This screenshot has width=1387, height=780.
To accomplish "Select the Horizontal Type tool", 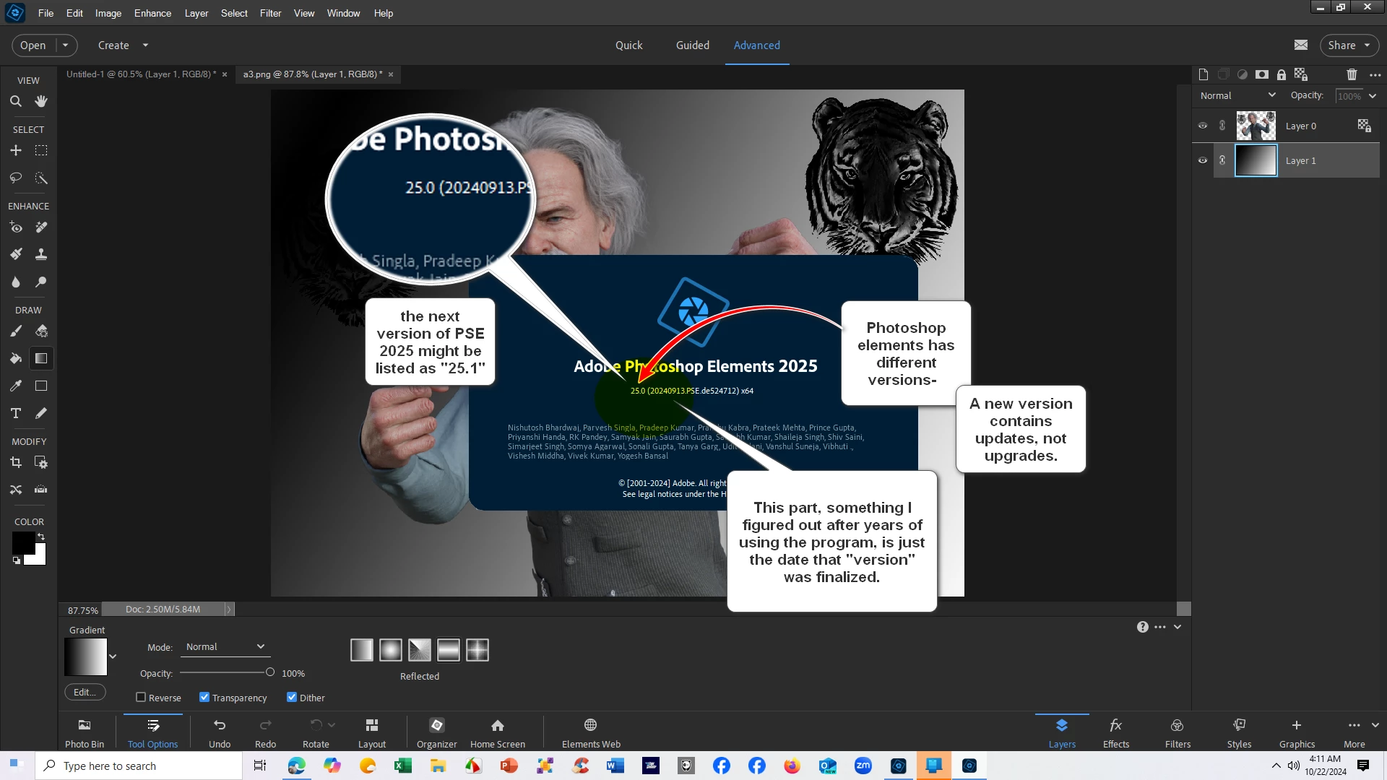I will coord(15,413).
